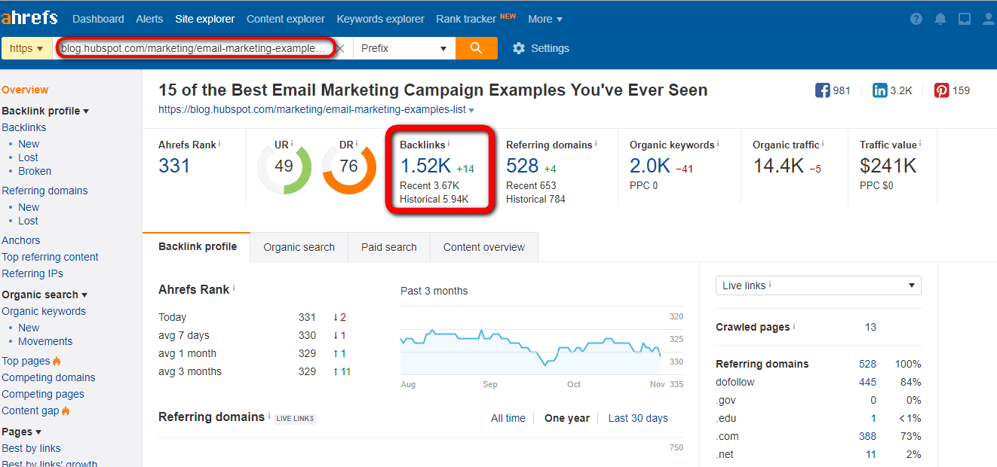Open the help question mark icon

pyautogui.click(x=916, y=19)
